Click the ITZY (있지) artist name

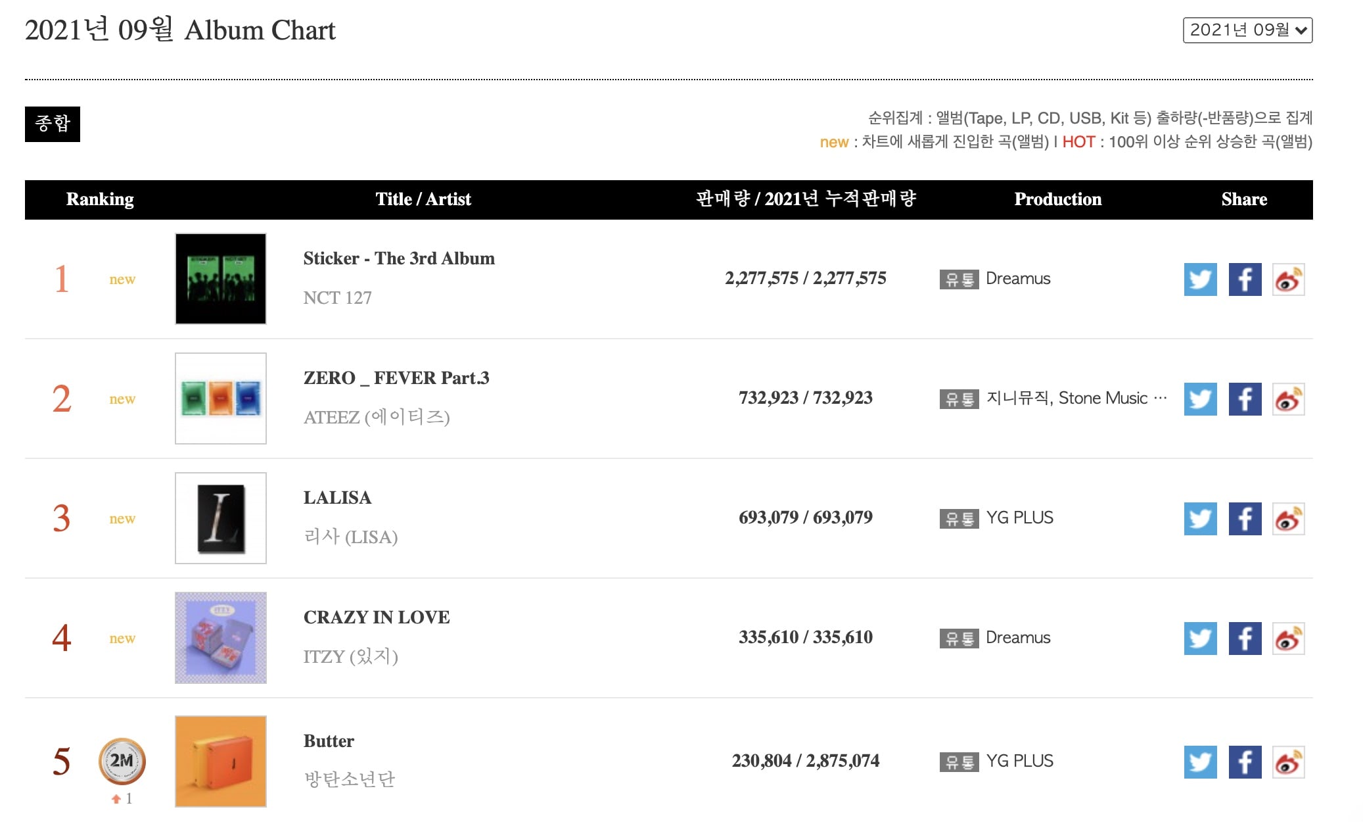(x=350, y=656)
